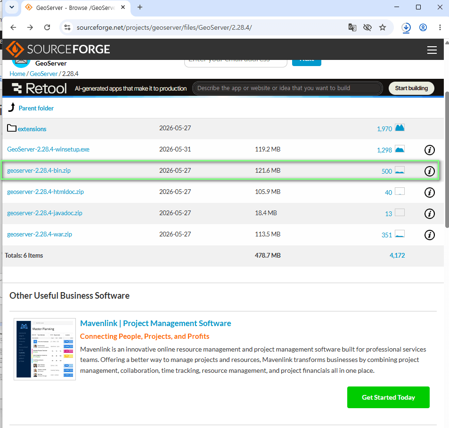The width and height of the screenshot is (449, 428).
Task: Click the Retool app description field
Action: coord(287,88)
